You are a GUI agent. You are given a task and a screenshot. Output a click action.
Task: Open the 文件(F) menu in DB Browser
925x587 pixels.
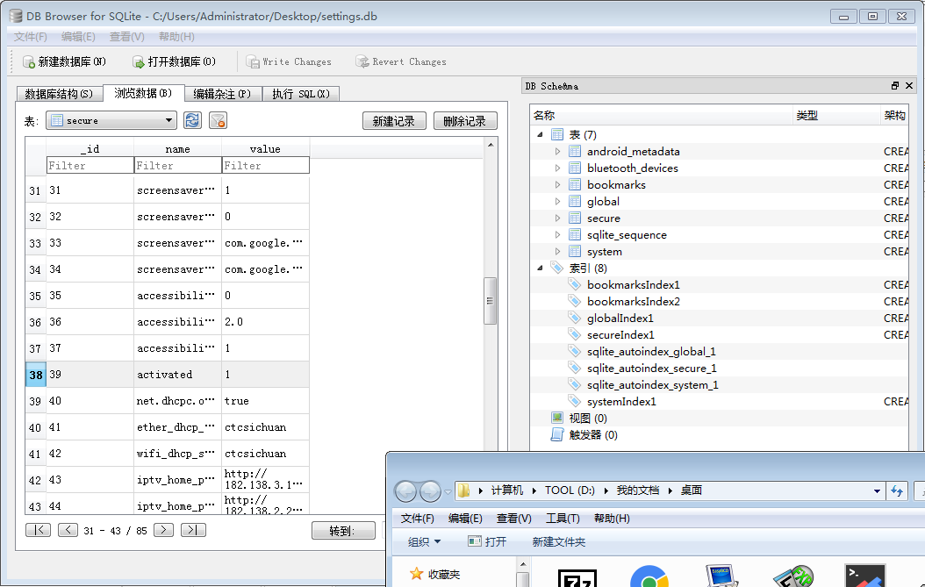31,37
